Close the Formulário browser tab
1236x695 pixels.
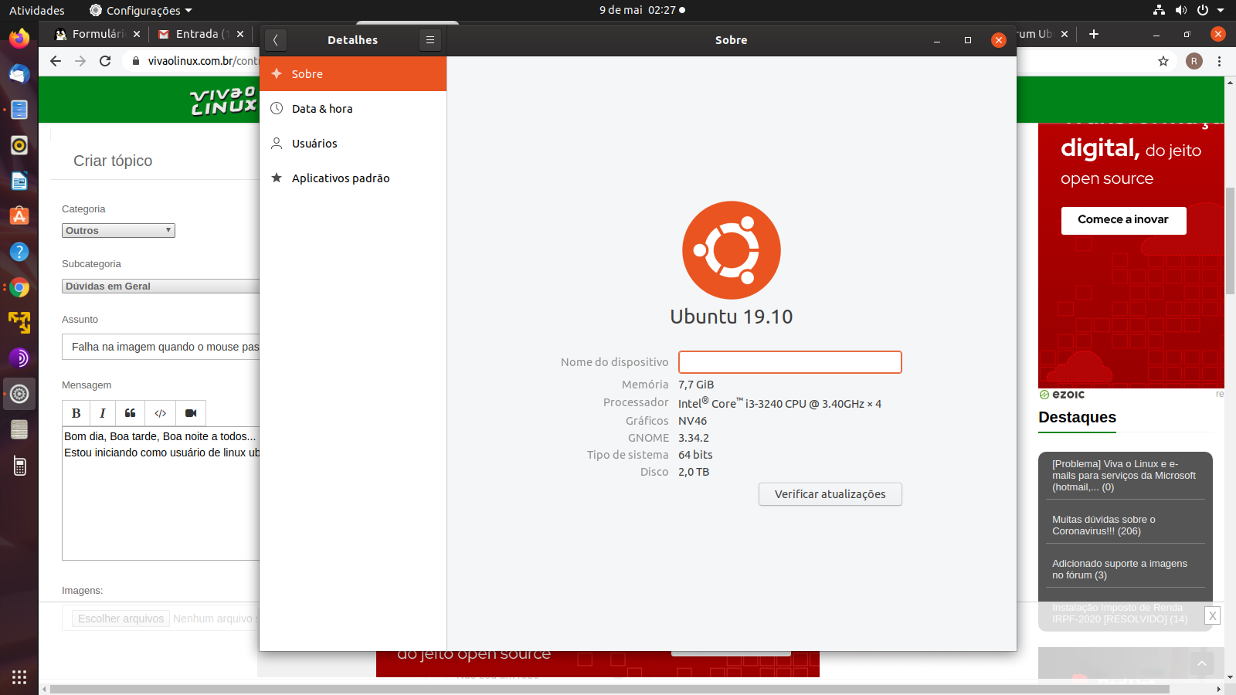click(x=137, y=34)
